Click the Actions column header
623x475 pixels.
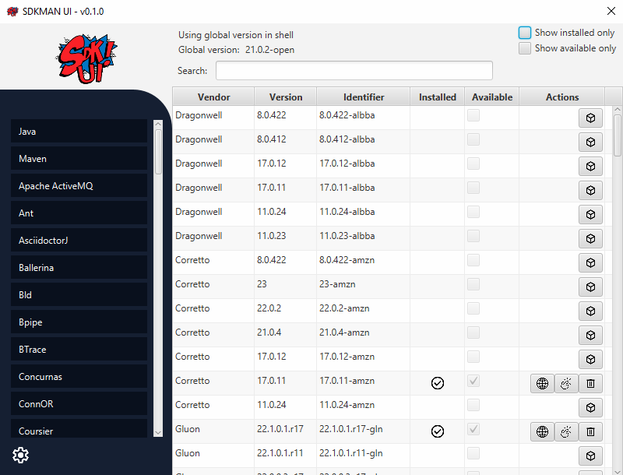pos(562,97)
